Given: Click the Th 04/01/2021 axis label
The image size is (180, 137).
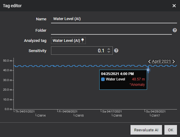Looking at the screenshot, I should coord(25,111).
